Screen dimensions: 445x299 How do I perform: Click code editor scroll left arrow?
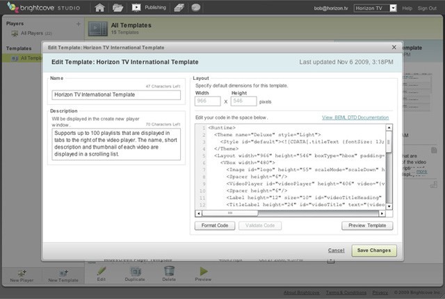click(198, 213)
